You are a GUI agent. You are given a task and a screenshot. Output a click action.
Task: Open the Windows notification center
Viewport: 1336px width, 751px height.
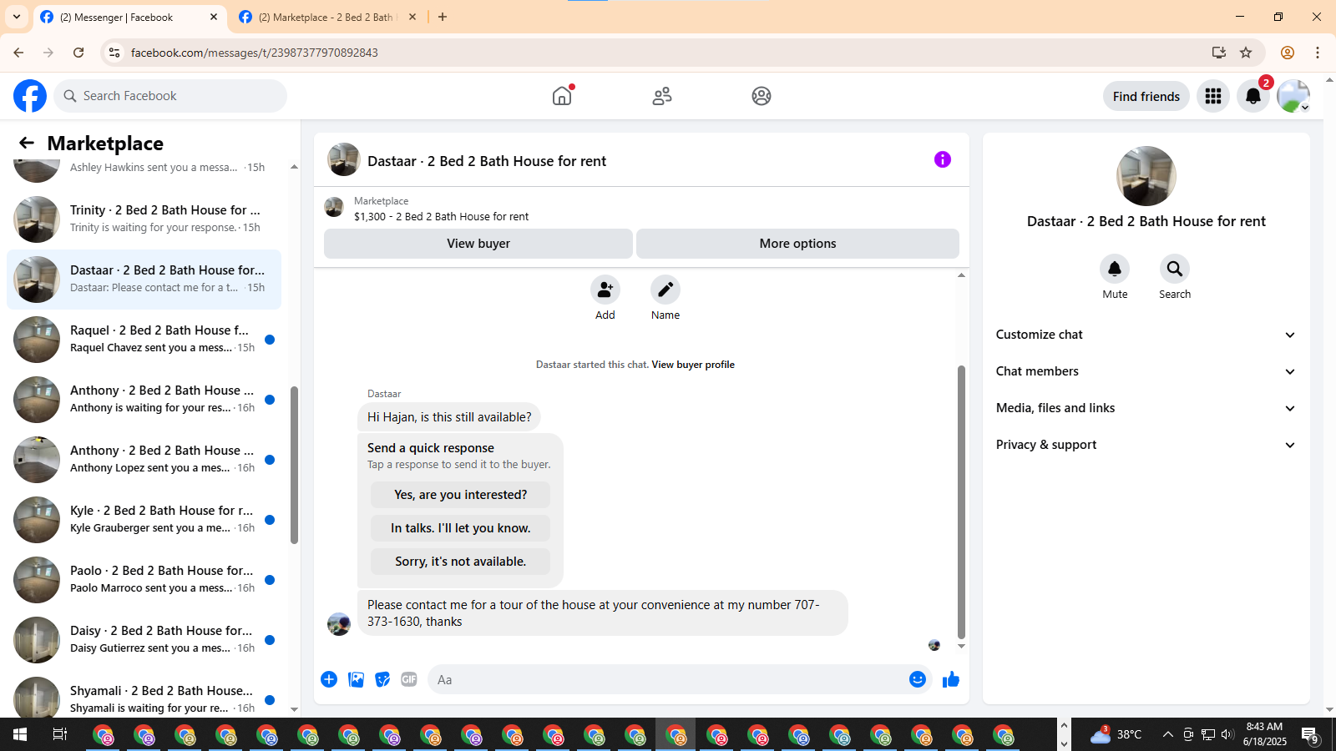[1311, 735]
